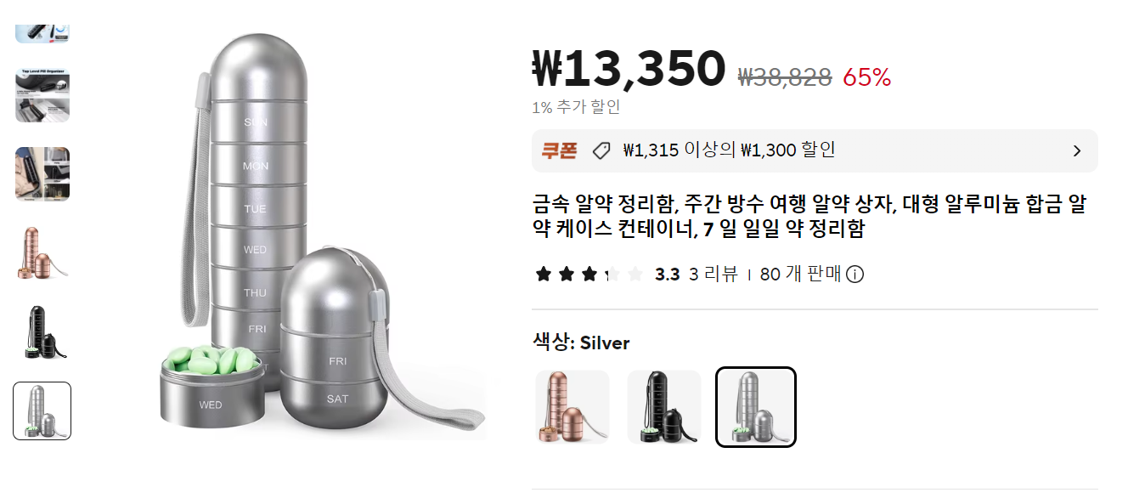Open the partially visible top gallery thumbnail

point(42,33)
